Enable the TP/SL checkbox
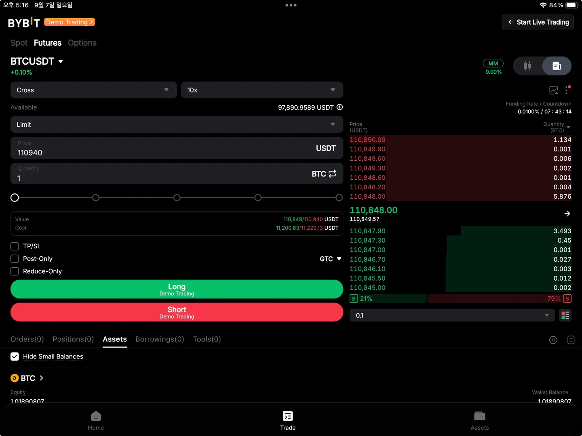 (x=15, y=246)
